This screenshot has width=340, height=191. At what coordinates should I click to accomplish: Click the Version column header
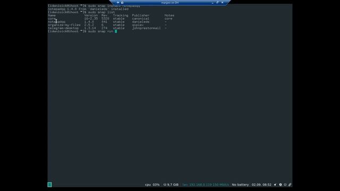(91, 15)
